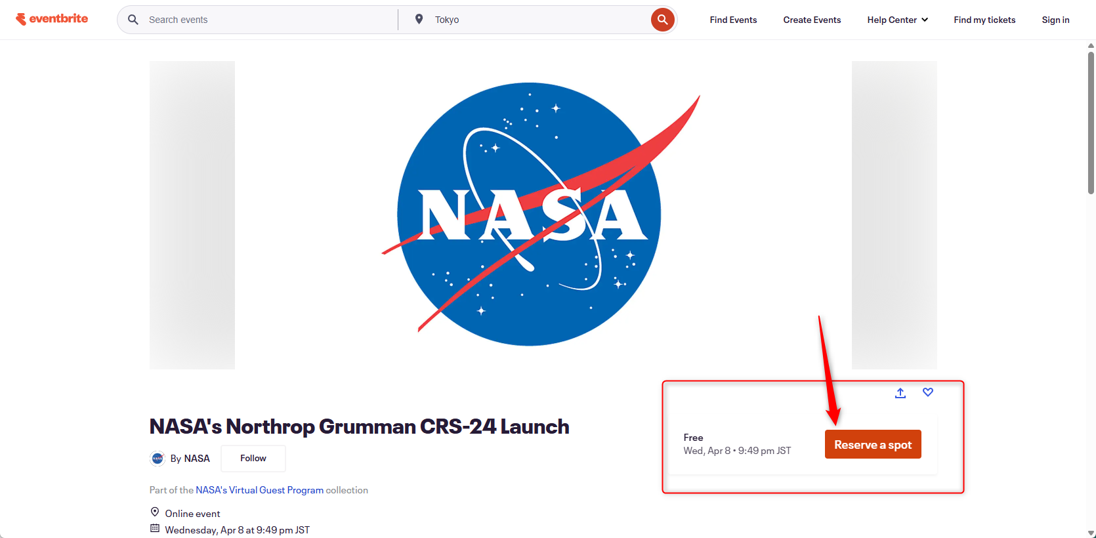Screen dimensions: 1096x538
Task: Open NASA's Virtual Guest Program collection link
Action: click(x=259, y=490)
